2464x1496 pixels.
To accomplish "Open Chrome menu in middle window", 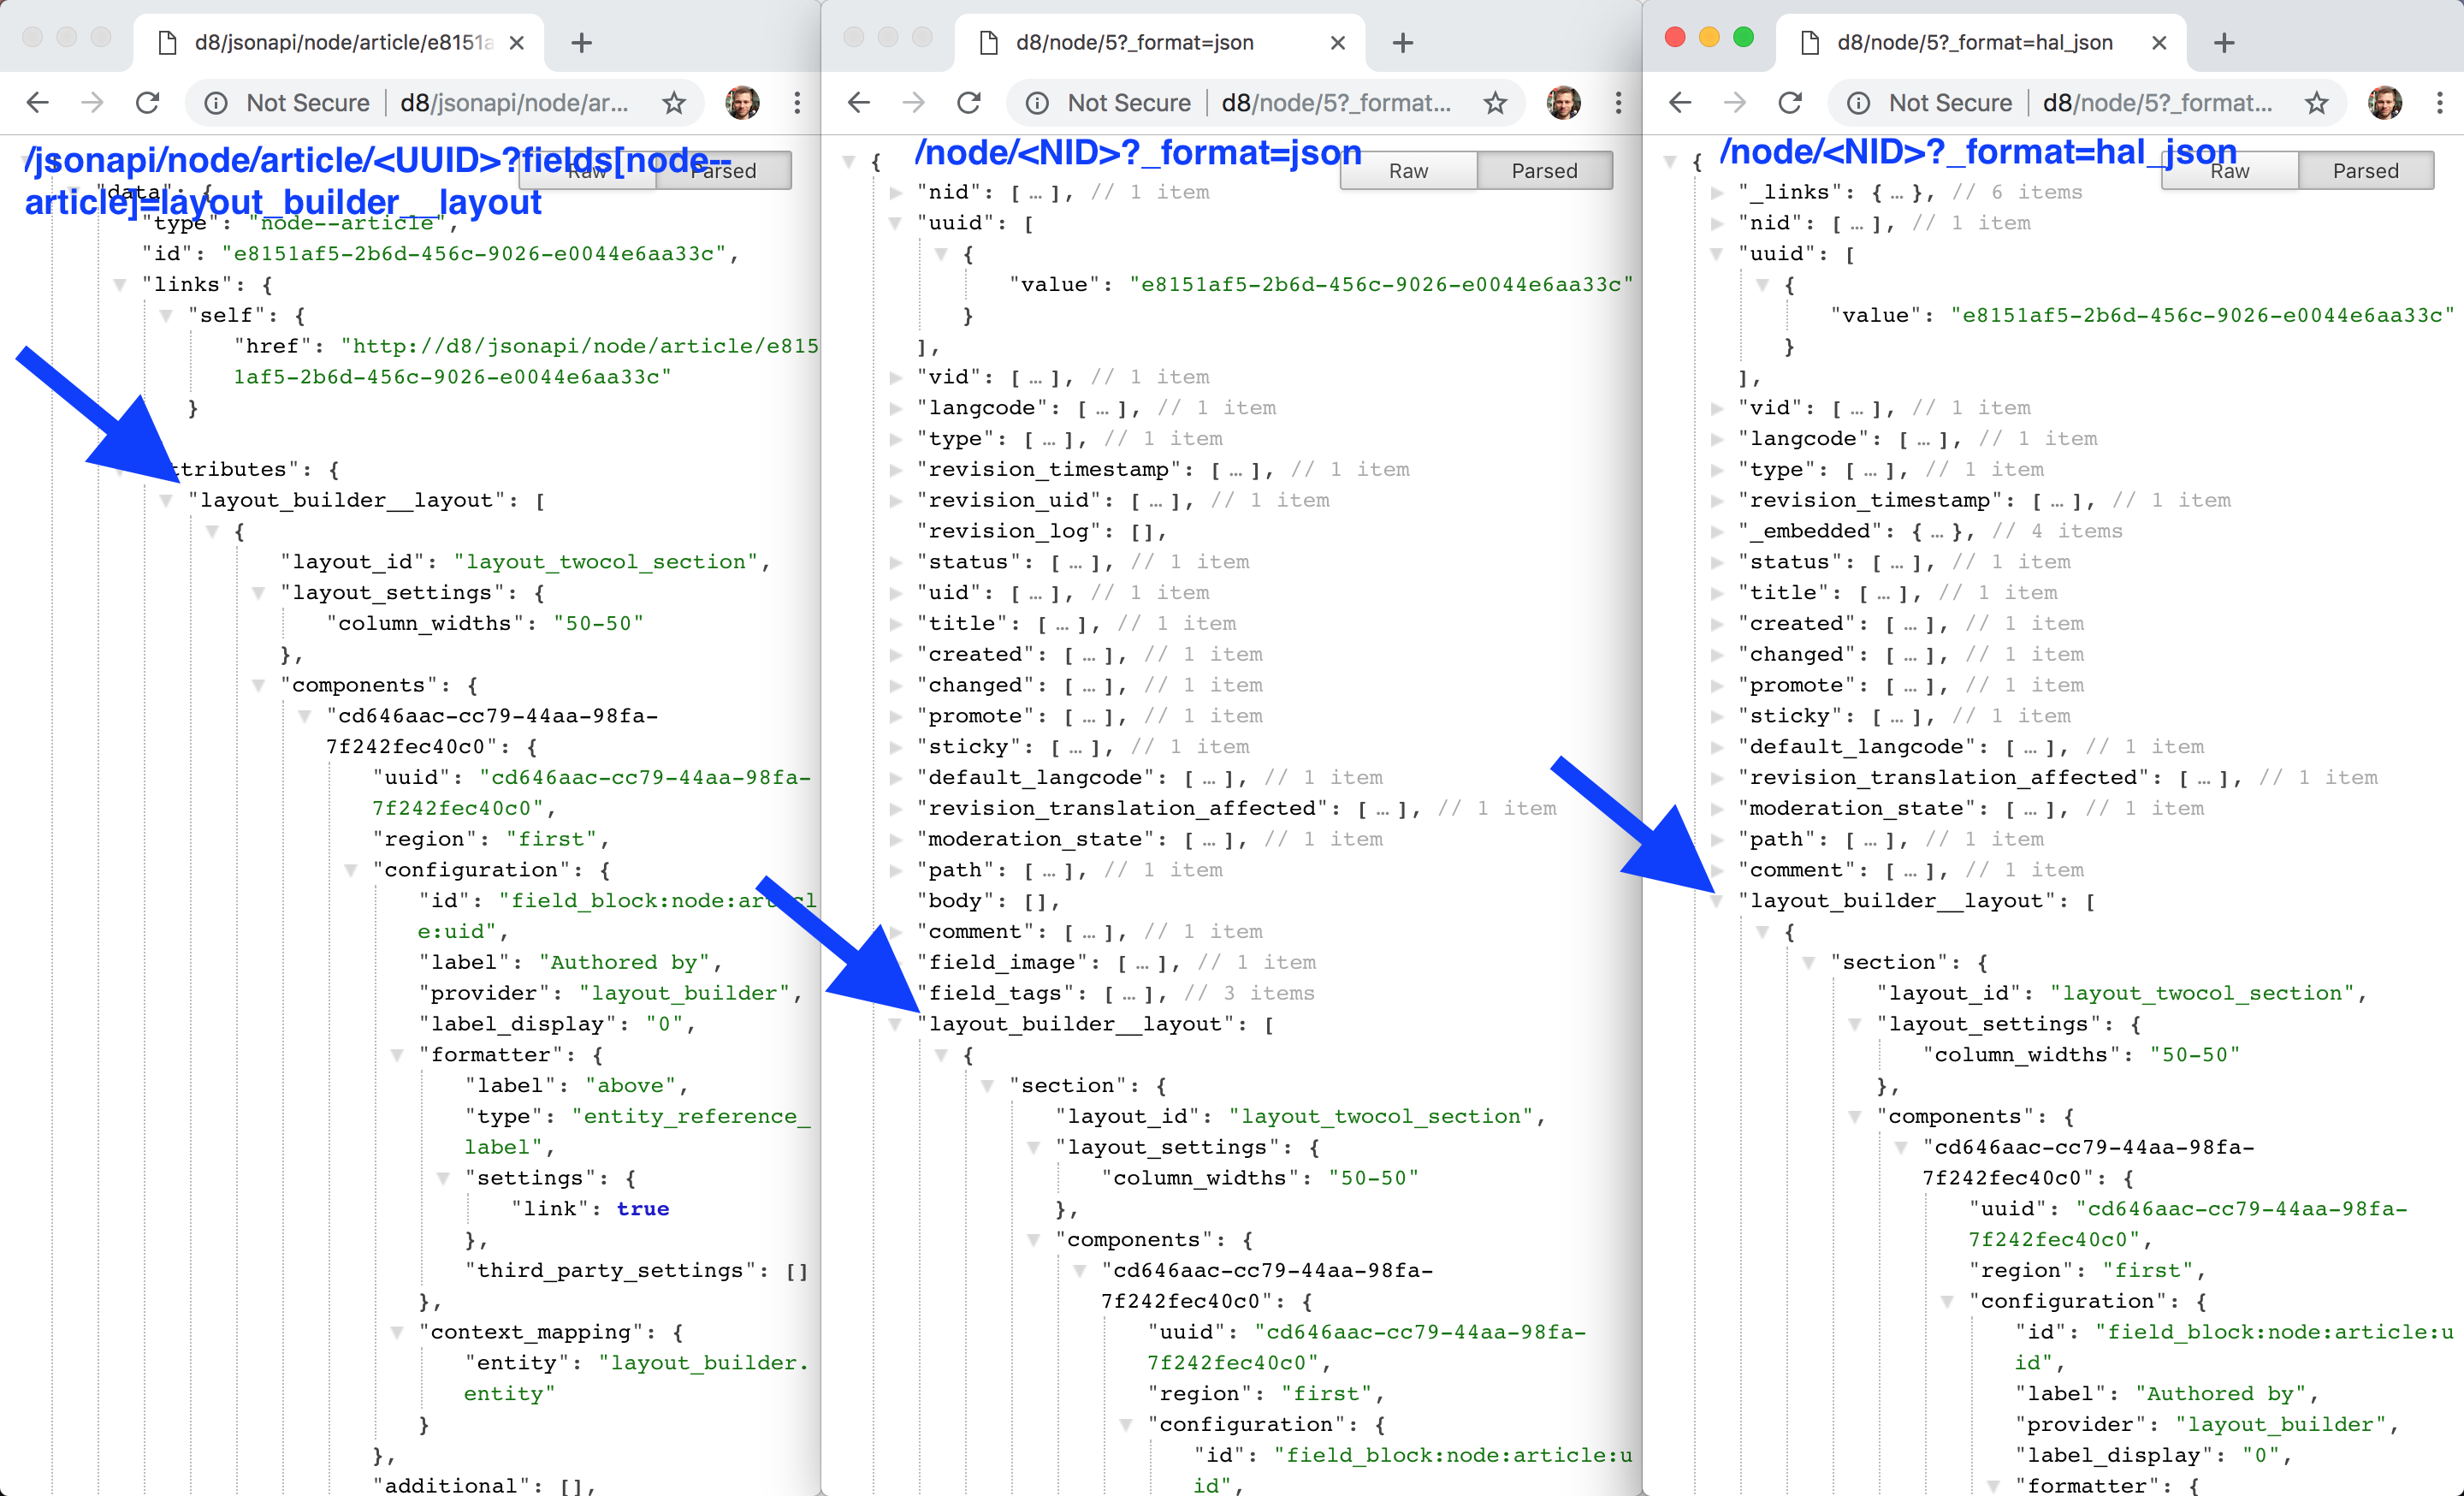I will [1618, 103].
